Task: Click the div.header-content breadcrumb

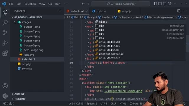Action: (x=127, y=17)
